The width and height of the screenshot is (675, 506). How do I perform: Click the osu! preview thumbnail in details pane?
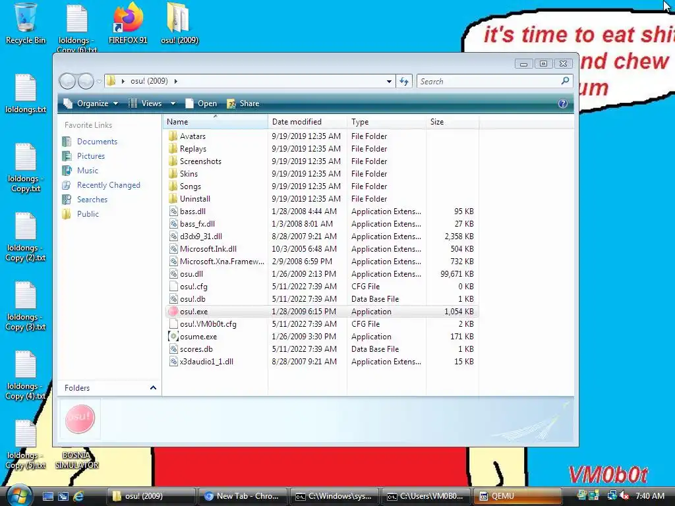click(80, 419)
